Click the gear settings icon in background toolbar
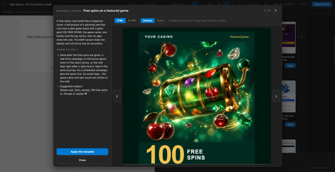 click(266, 4)
